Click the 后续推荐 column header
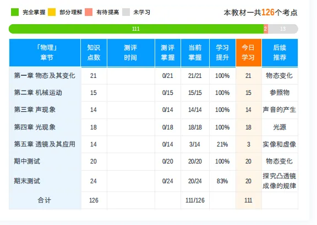Image resolution: width=317 pixels, height=225 pixels. point(280,53)
